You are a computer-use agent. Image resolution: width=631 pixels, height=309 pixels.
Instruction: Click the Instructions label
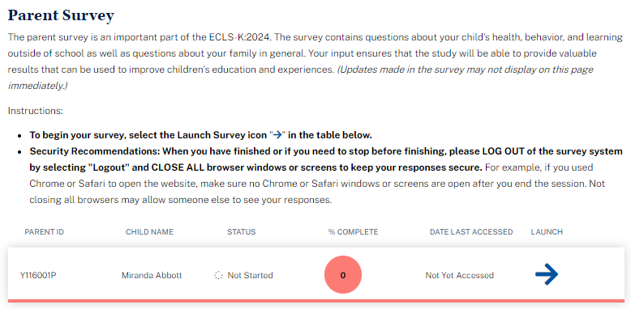tap(36, 111)
